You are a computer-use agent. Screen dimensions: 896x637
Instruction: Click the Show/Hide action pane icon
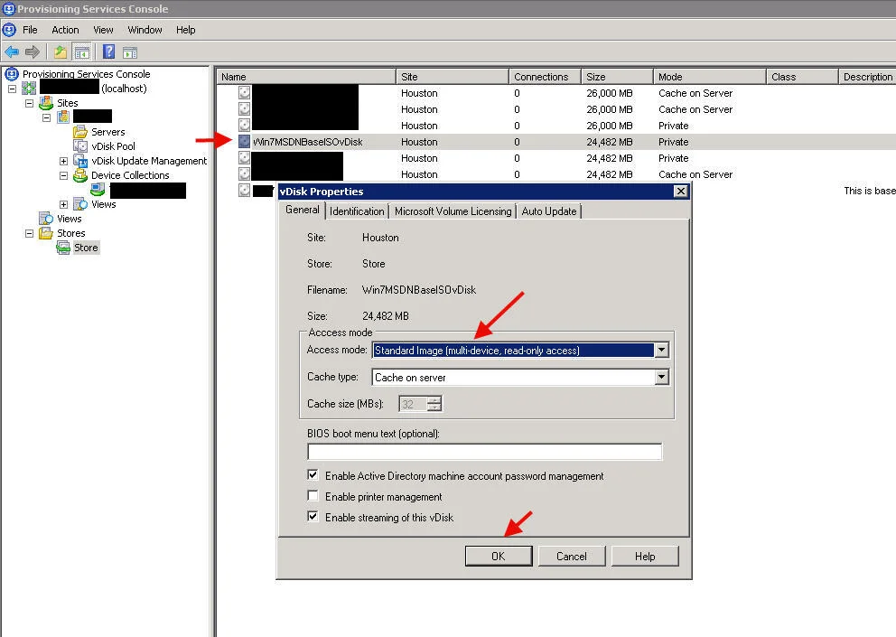130,52
